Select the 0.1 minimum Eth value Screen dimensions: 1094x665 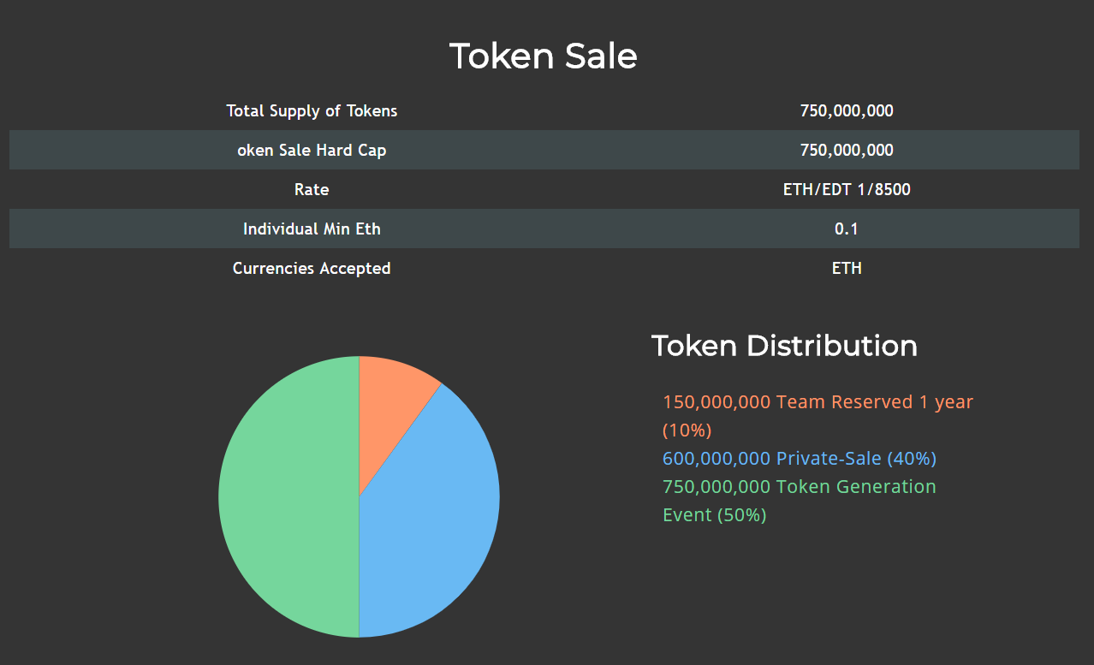(x=847, y=229)
